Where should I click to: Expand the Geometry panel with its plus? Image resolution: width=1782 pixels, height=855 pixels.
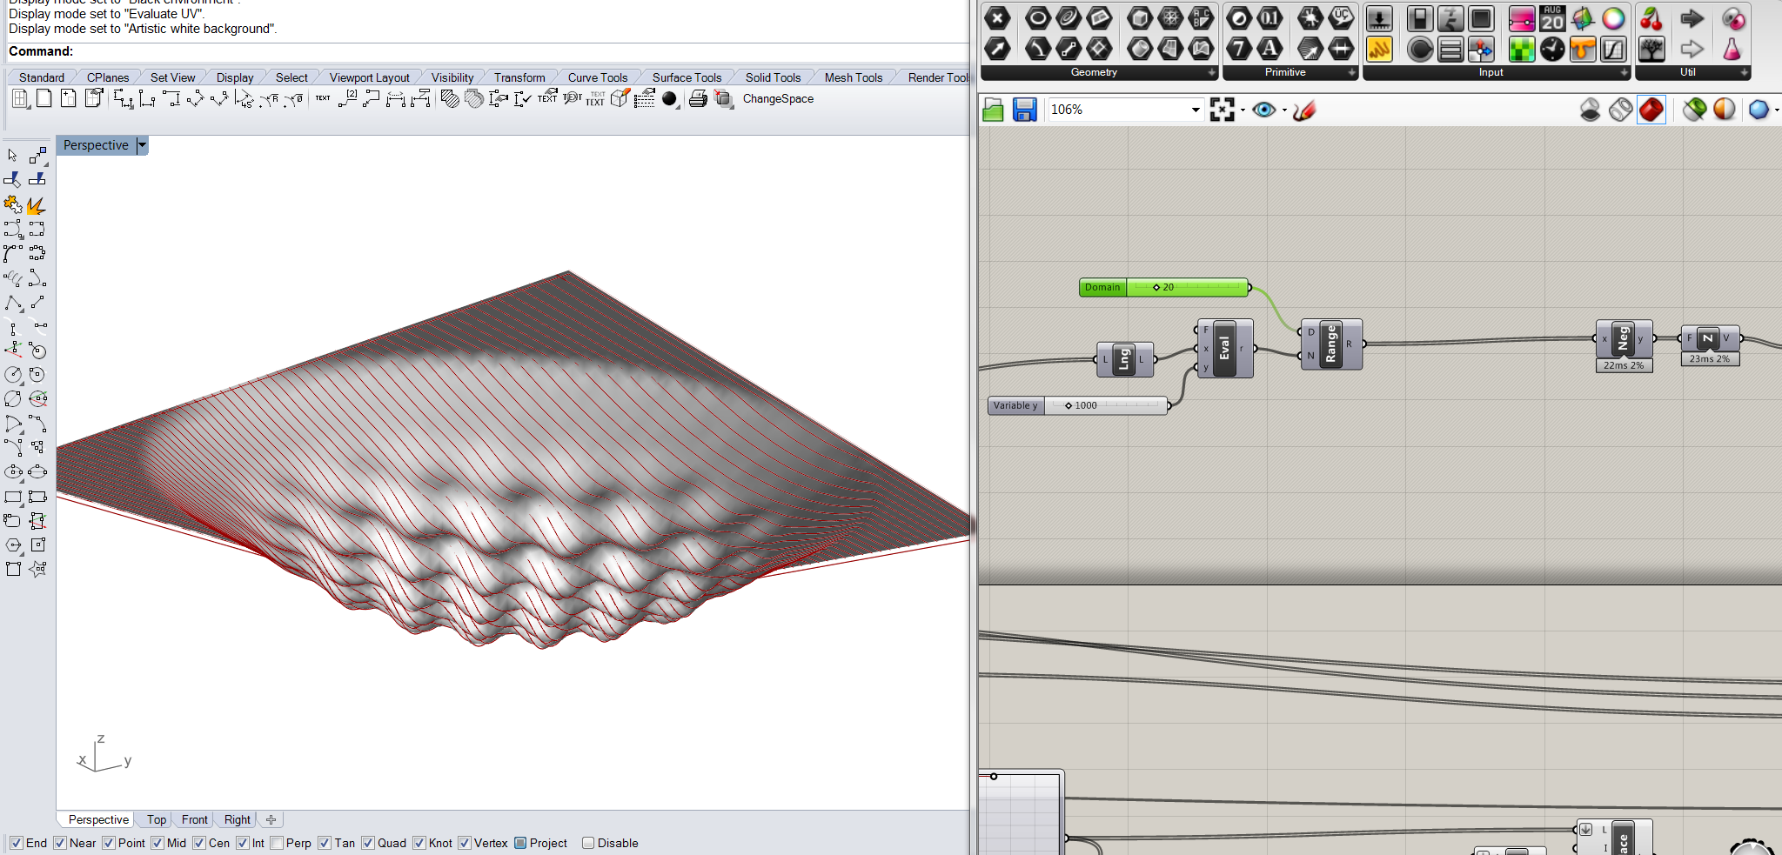pos(1212,73)
